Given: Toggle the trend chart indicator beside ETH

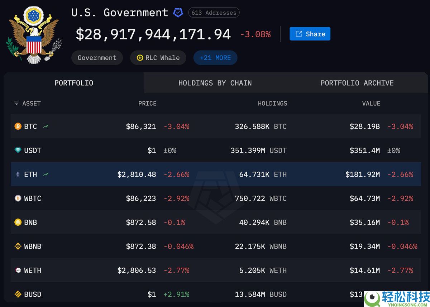Looking at the screenshot, I should (45, 174).
